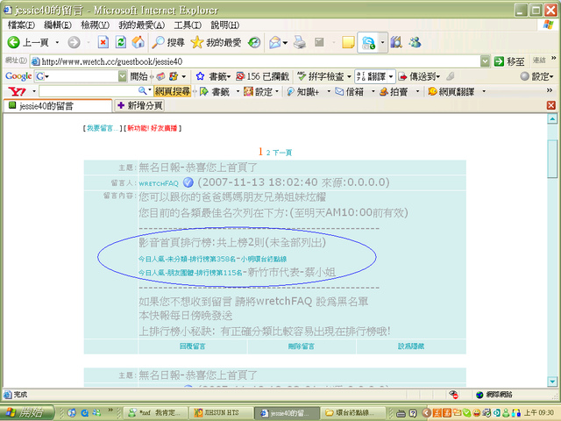The width and height of the screenshot is (561, 421).
Task: Click the 我要留言 link
Action: coord(103,128)
